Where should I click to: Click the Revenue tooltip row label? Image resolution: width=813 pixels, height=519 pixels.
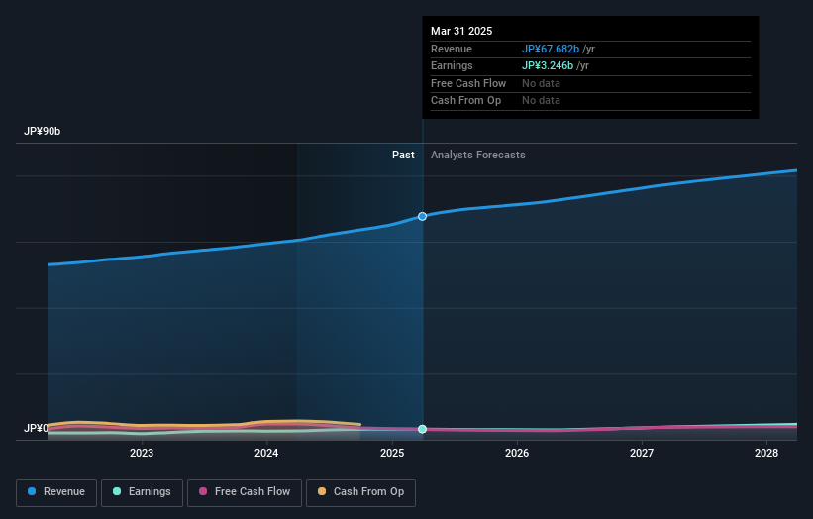pos(452,49)
